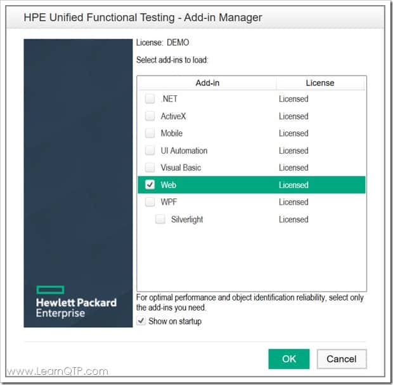Click Licensed status in the Mobile row

[293, 133]
